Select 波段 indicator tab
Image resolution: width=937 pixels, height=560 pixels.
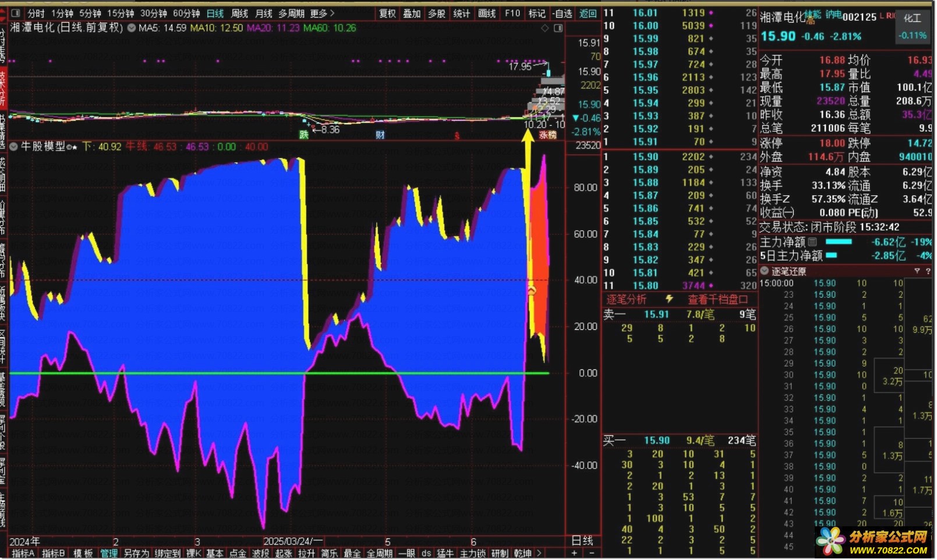point(260,553)
